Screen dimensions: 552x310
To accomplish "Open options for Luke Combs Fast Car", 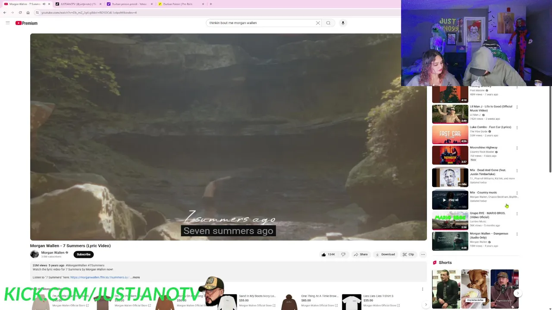I will (x=517, y=127).
